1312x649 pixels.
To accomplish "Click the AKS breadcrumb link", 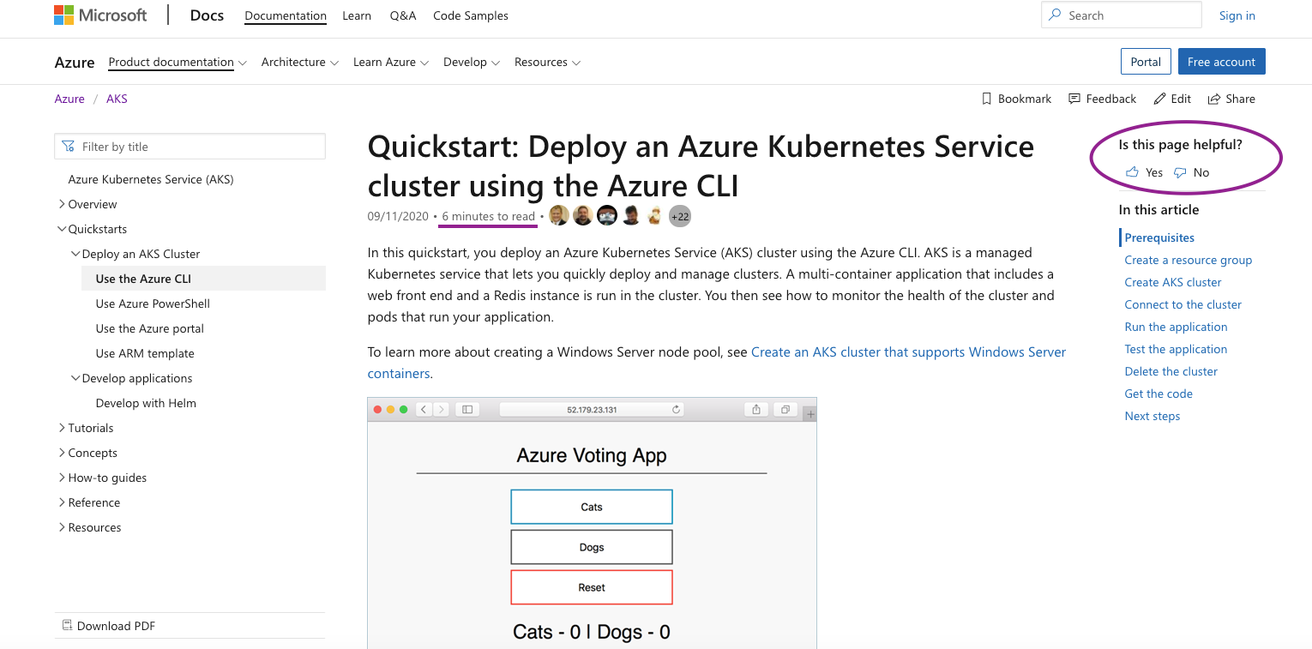I will (x=117, y=99).
